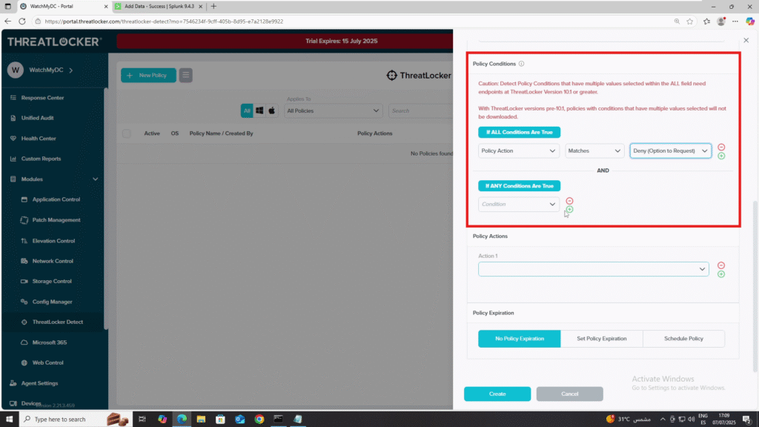
Task: Open Microsoft Edge from taskbar
Action: pyautogui.click(x=182, y=420)
